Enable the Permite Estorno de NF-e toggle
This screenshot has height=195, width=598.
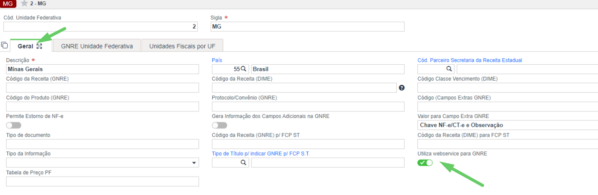coord(13,125)
